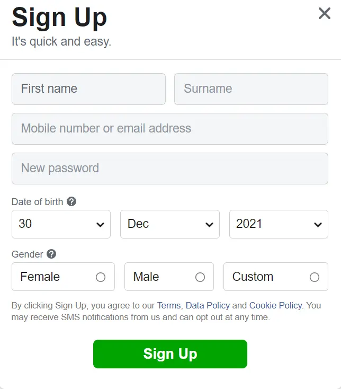Click the New password input field
This screenshot has width=341, height=389.
[x=170, y=168]
